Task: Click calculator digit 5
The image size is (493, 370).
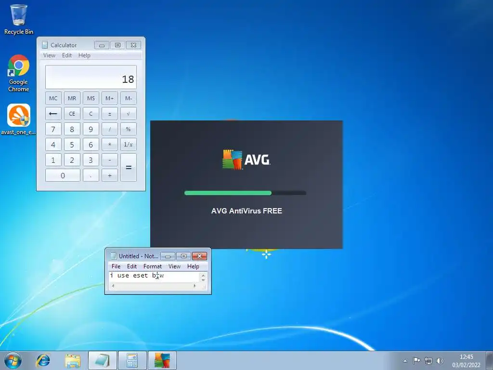Action: coord(72,145)
